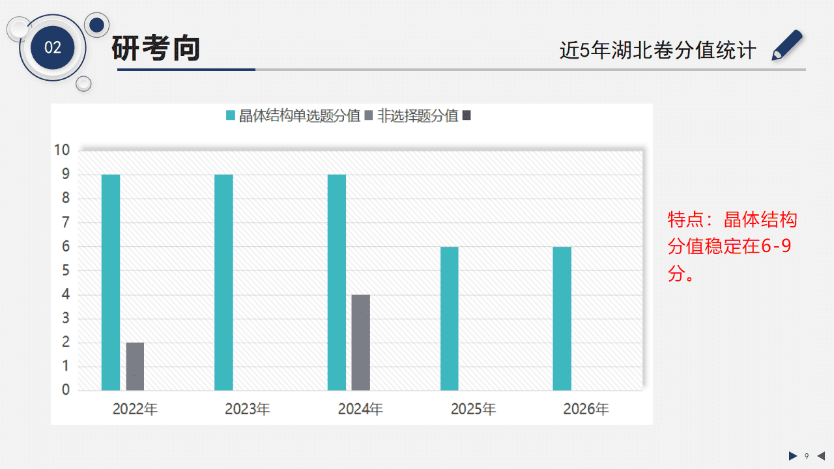The image size is (834, 469).
Task: Click the teal legend swatch for 晶体结构单选题分值
Action: 230,116
